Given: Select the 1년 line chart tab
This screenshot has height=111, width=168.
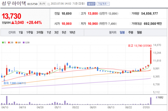Looking at the screenshot, I should pos(49,32).
